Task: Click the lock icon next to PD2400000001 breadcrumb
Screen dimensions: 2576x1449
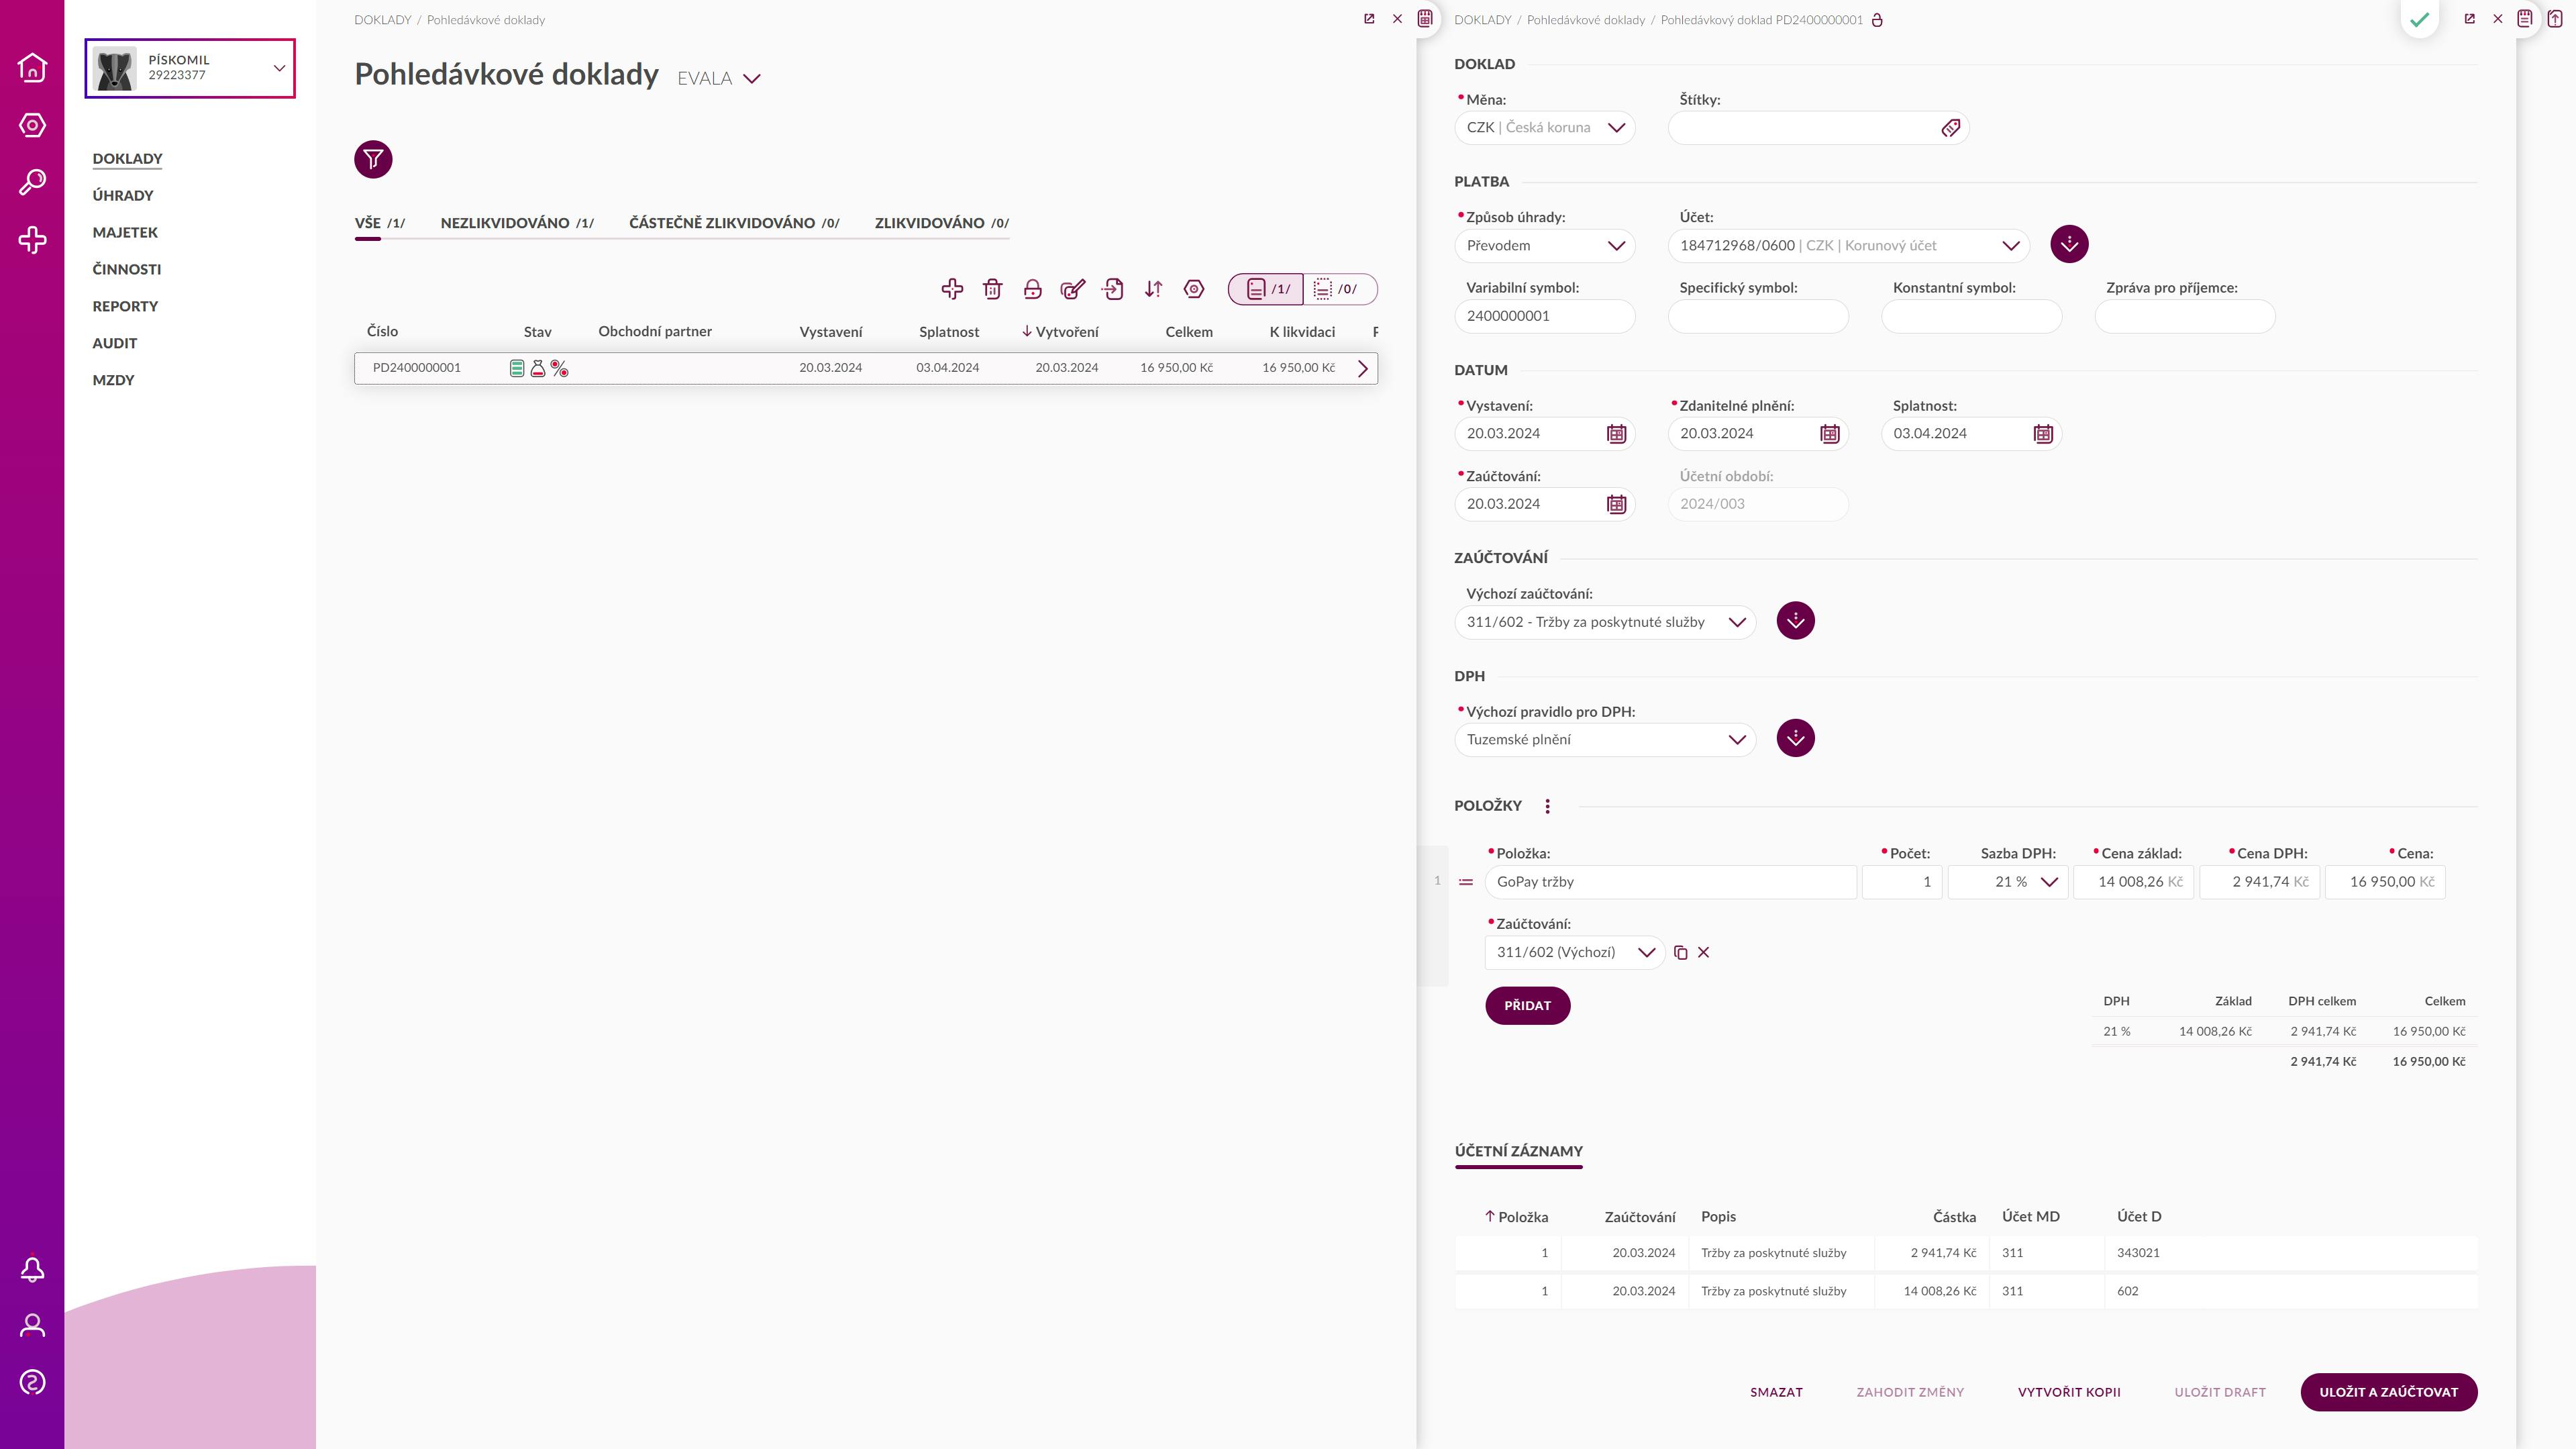Action: click(x=1877, y=20)
